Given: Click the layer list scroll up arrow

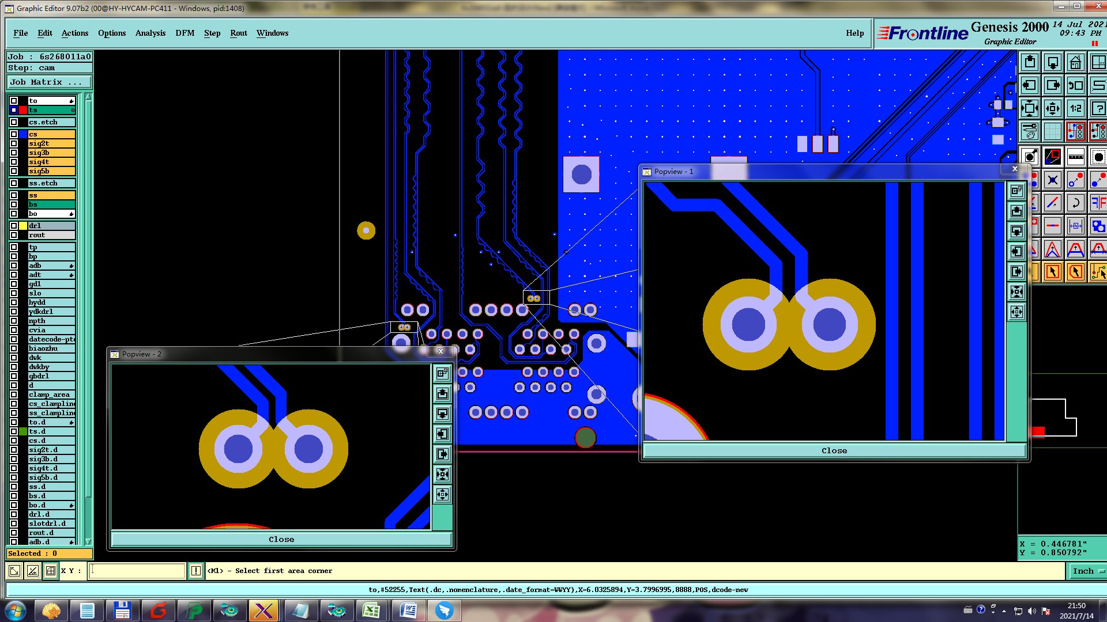Looking at the screenshot, I should tap(88, 97).
